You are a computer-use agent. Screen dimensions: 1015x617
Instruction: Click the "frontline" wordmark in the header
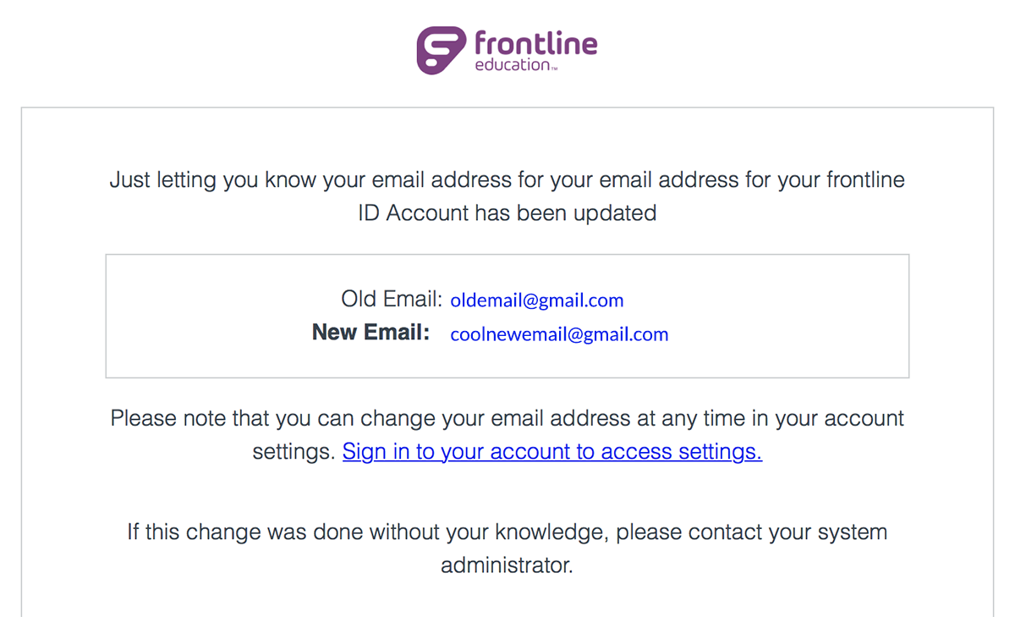point(536,42)
